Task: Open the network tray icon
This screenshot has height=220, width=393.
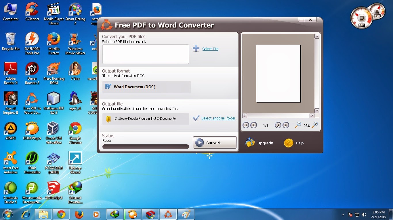Action: click(357, 215)
